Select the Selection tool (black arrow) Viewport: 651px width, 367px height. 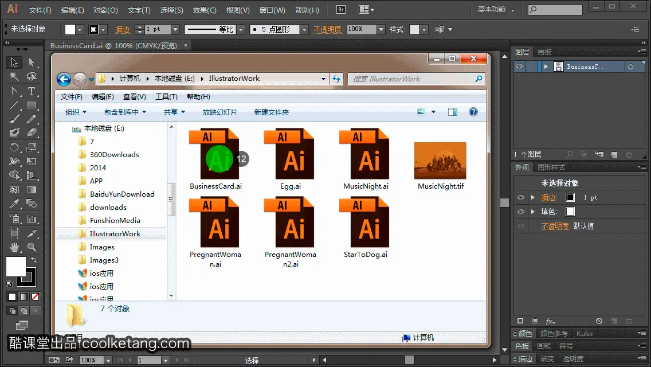(14, 63)
